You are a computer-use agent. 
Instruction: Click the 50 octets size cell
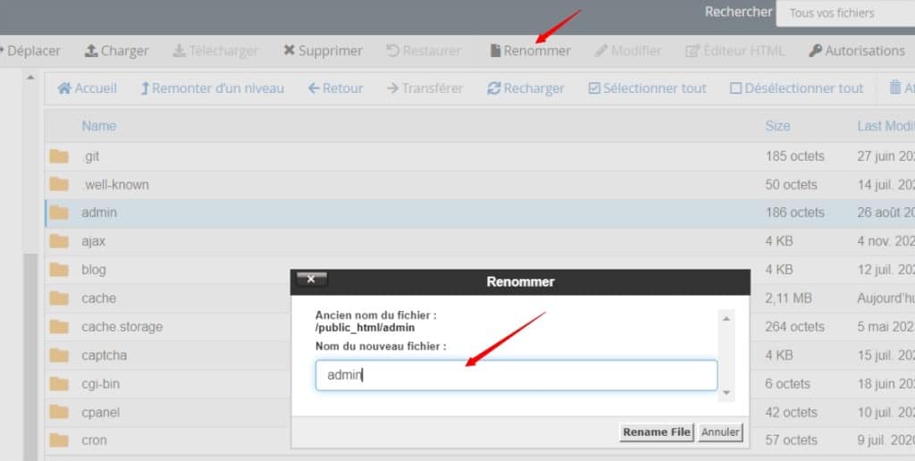point(791,184)
